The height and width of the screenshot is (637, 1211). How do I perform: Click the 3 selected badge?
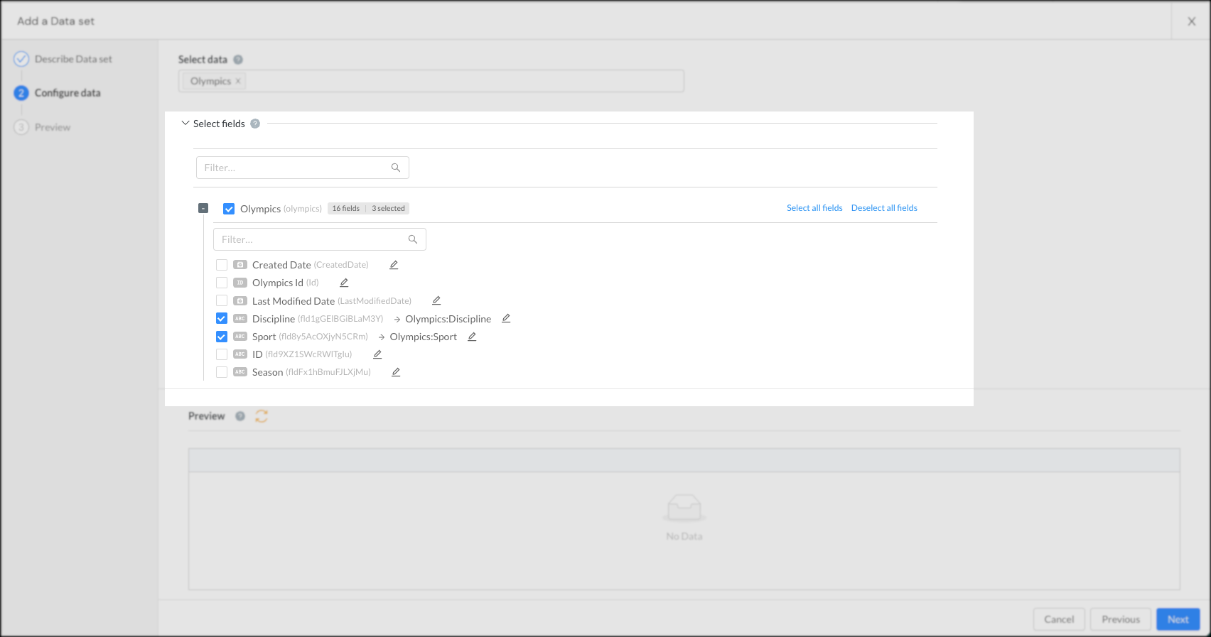click(388, 209)
